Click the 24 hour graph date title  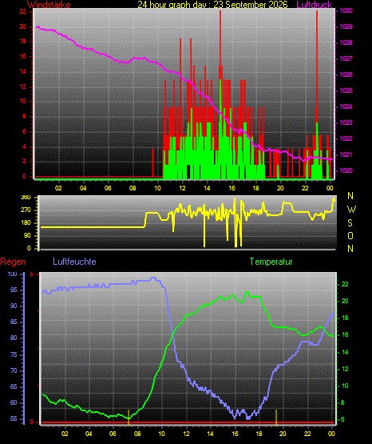(x=212, y=5)
